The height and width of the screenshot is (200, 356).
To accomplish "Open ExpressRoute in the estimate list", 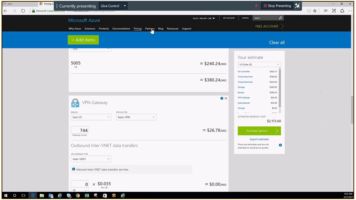I will pyautogui.click(x=243, y=103).
